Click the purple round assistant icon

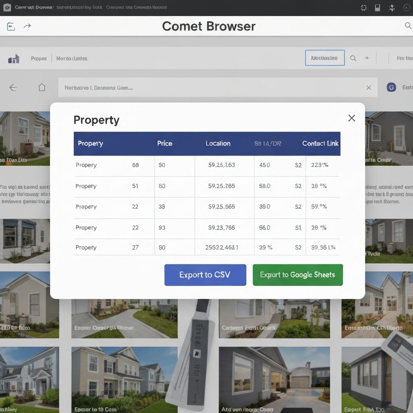pyautogui.click(x=391, y=87)
